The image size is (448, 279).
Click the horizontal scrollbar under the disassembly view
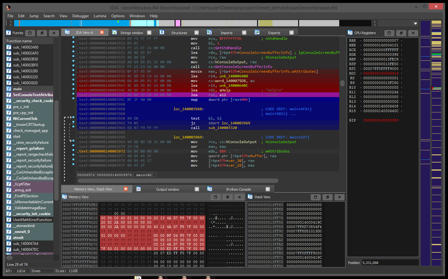tap(178, 181)
